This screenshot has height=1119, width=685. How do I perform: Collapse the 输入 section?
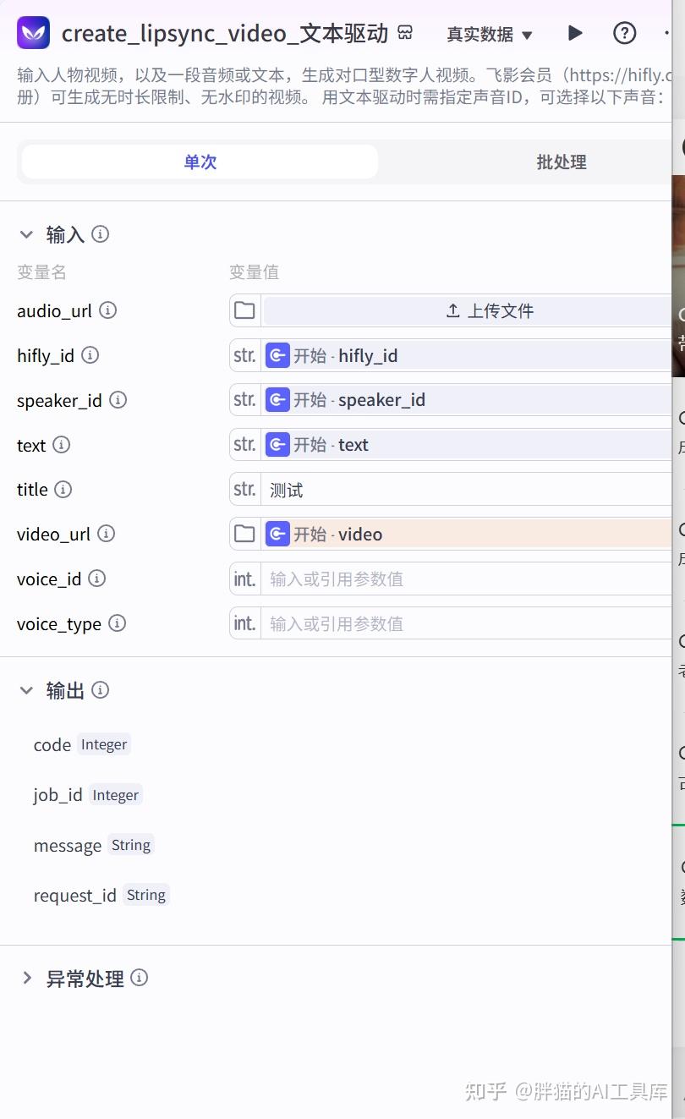click(26, 234)
